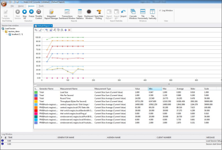The image size is (222, 150).
Task: Click the Round Time row's color swatch
Action: (x=36, y=98)
